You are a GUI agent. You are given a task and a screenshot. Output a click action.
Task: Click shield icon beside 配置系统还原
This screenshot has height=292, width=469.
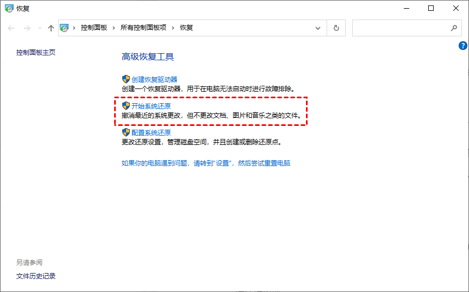pyautogui.click(x=126, y=132)
